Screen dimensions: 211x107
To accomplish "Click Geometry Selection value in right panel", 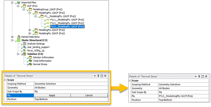I will coord(170,84).
